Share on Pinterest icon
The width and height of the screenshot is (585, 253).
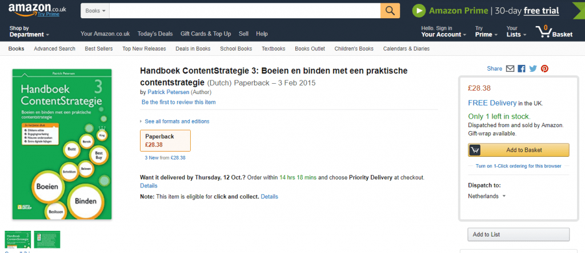[x=544, y=68]
